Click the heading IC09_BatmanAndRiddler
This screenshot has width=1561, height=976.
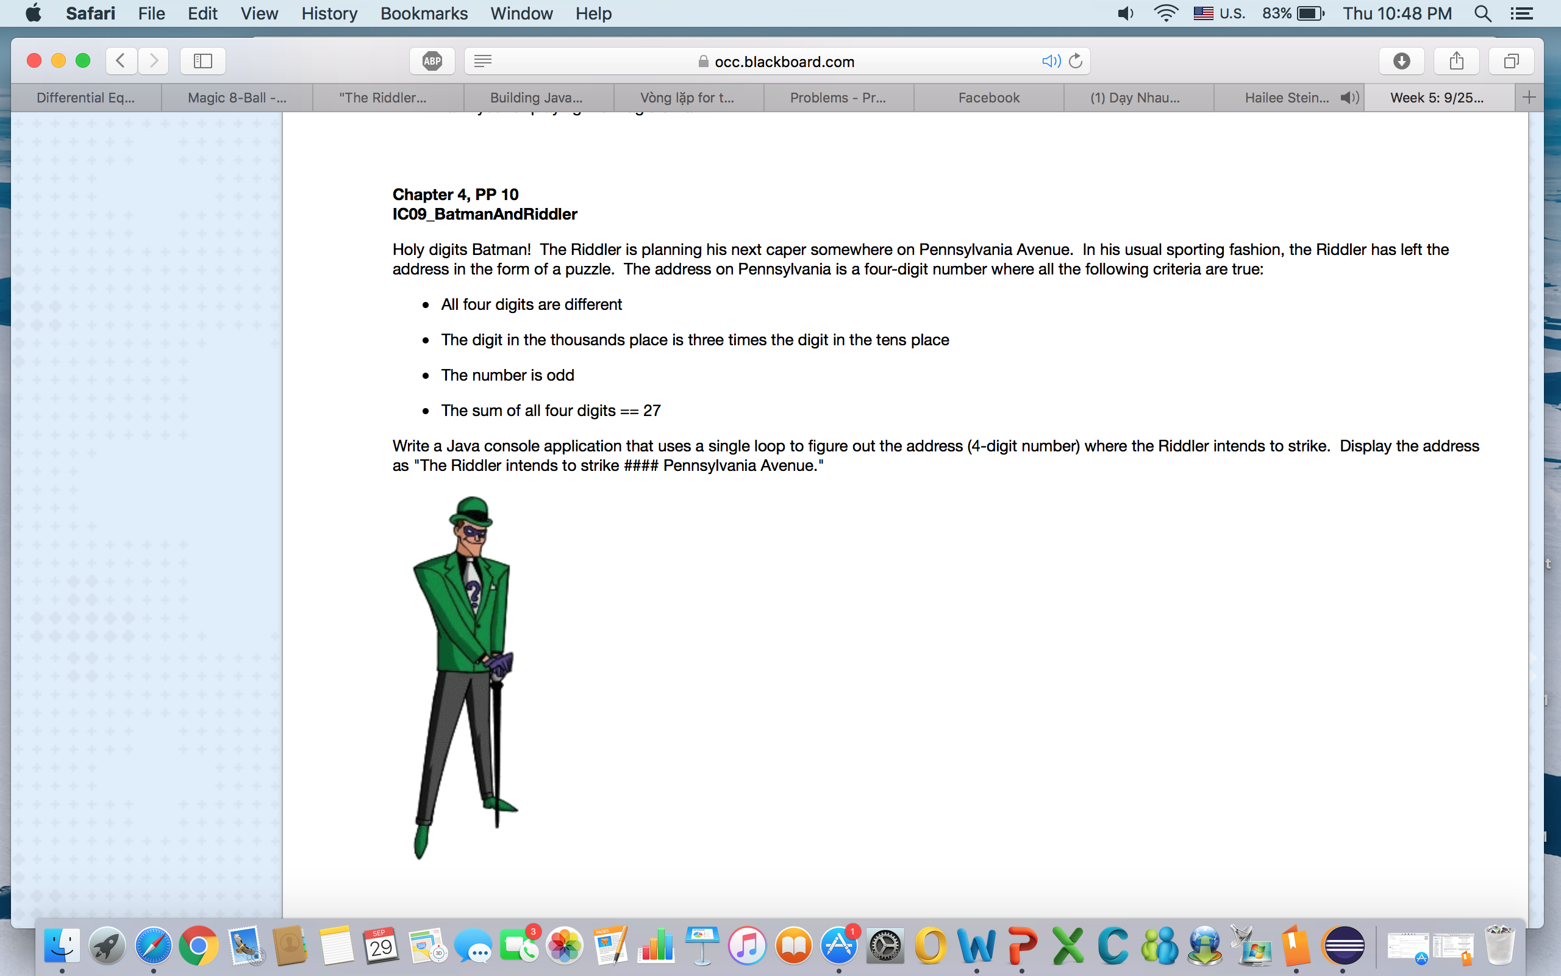pyautogui.click(x=484, y=213)
